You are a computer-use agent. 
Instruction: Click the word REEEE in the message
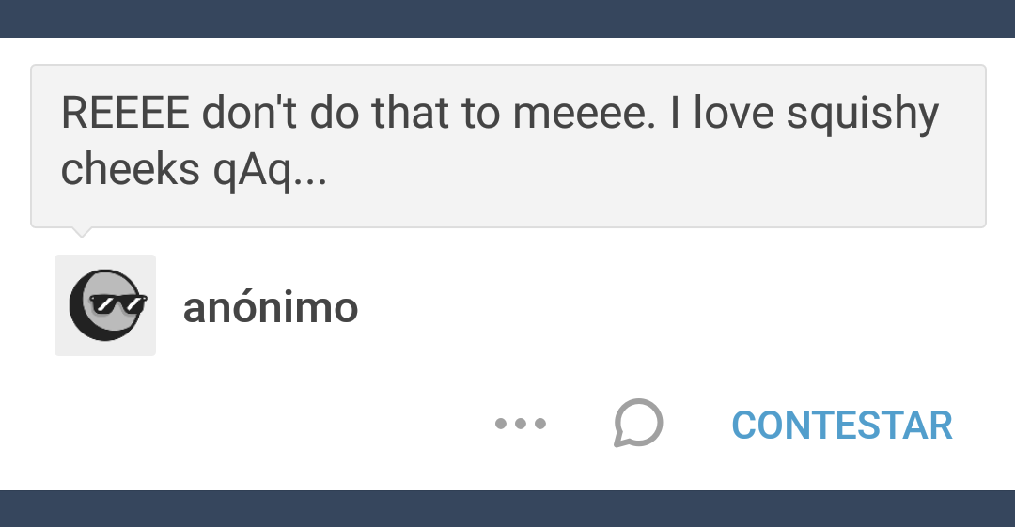point(125,115)
